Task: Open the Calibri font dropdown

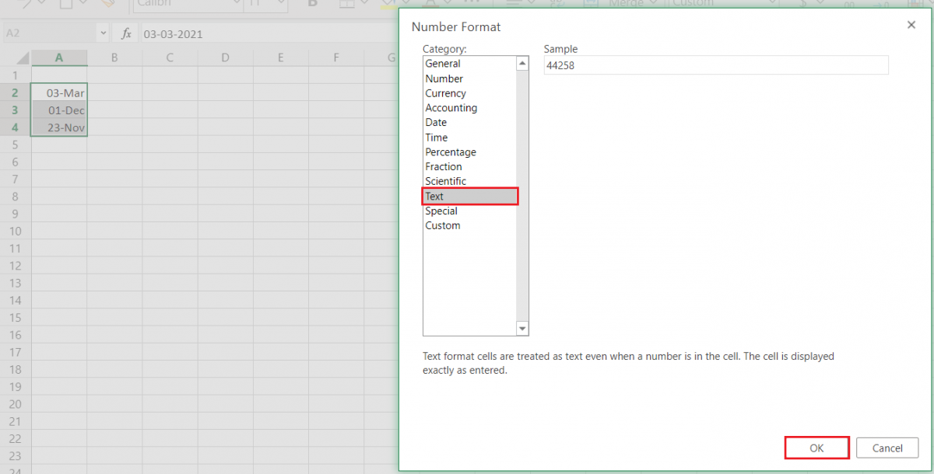Action: 236,2
